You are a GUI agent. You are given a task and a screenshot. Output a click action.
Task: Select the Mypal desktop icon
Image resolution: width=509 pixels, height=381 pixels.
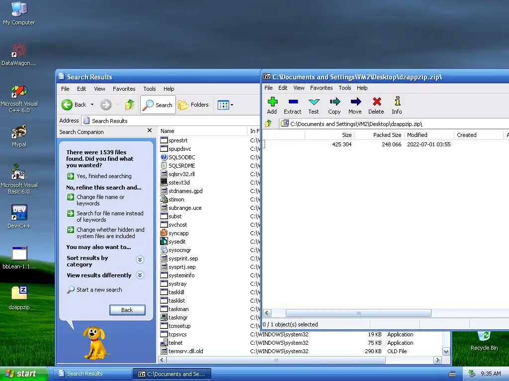point(19,136)
